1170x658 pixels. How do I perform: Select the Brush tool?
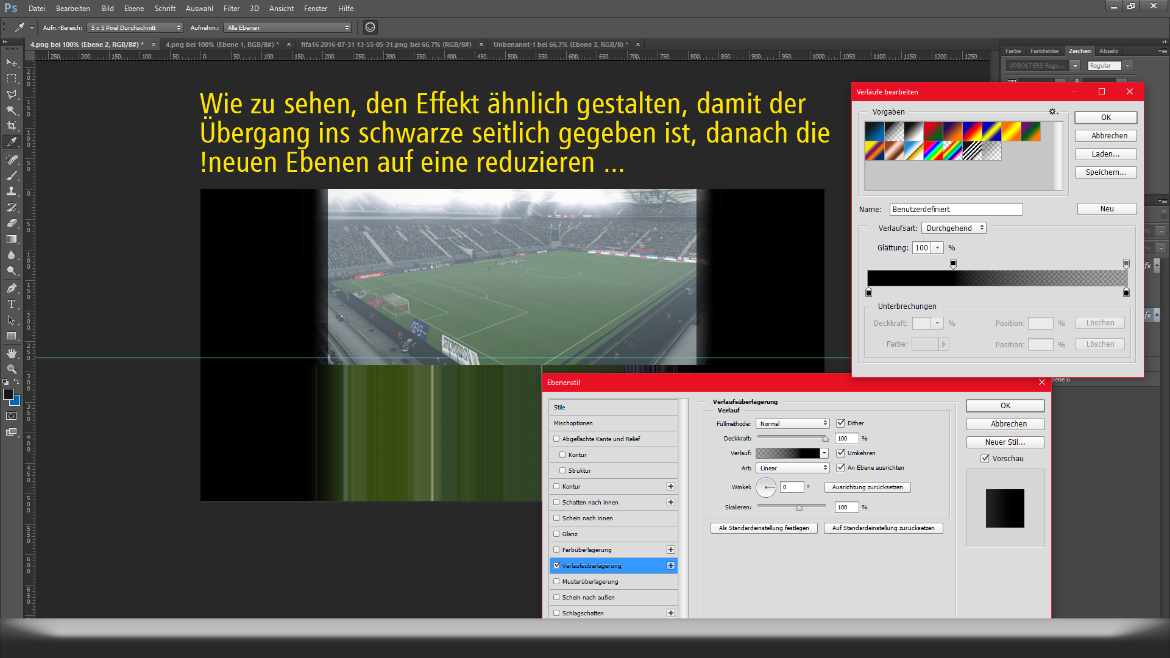12,175
